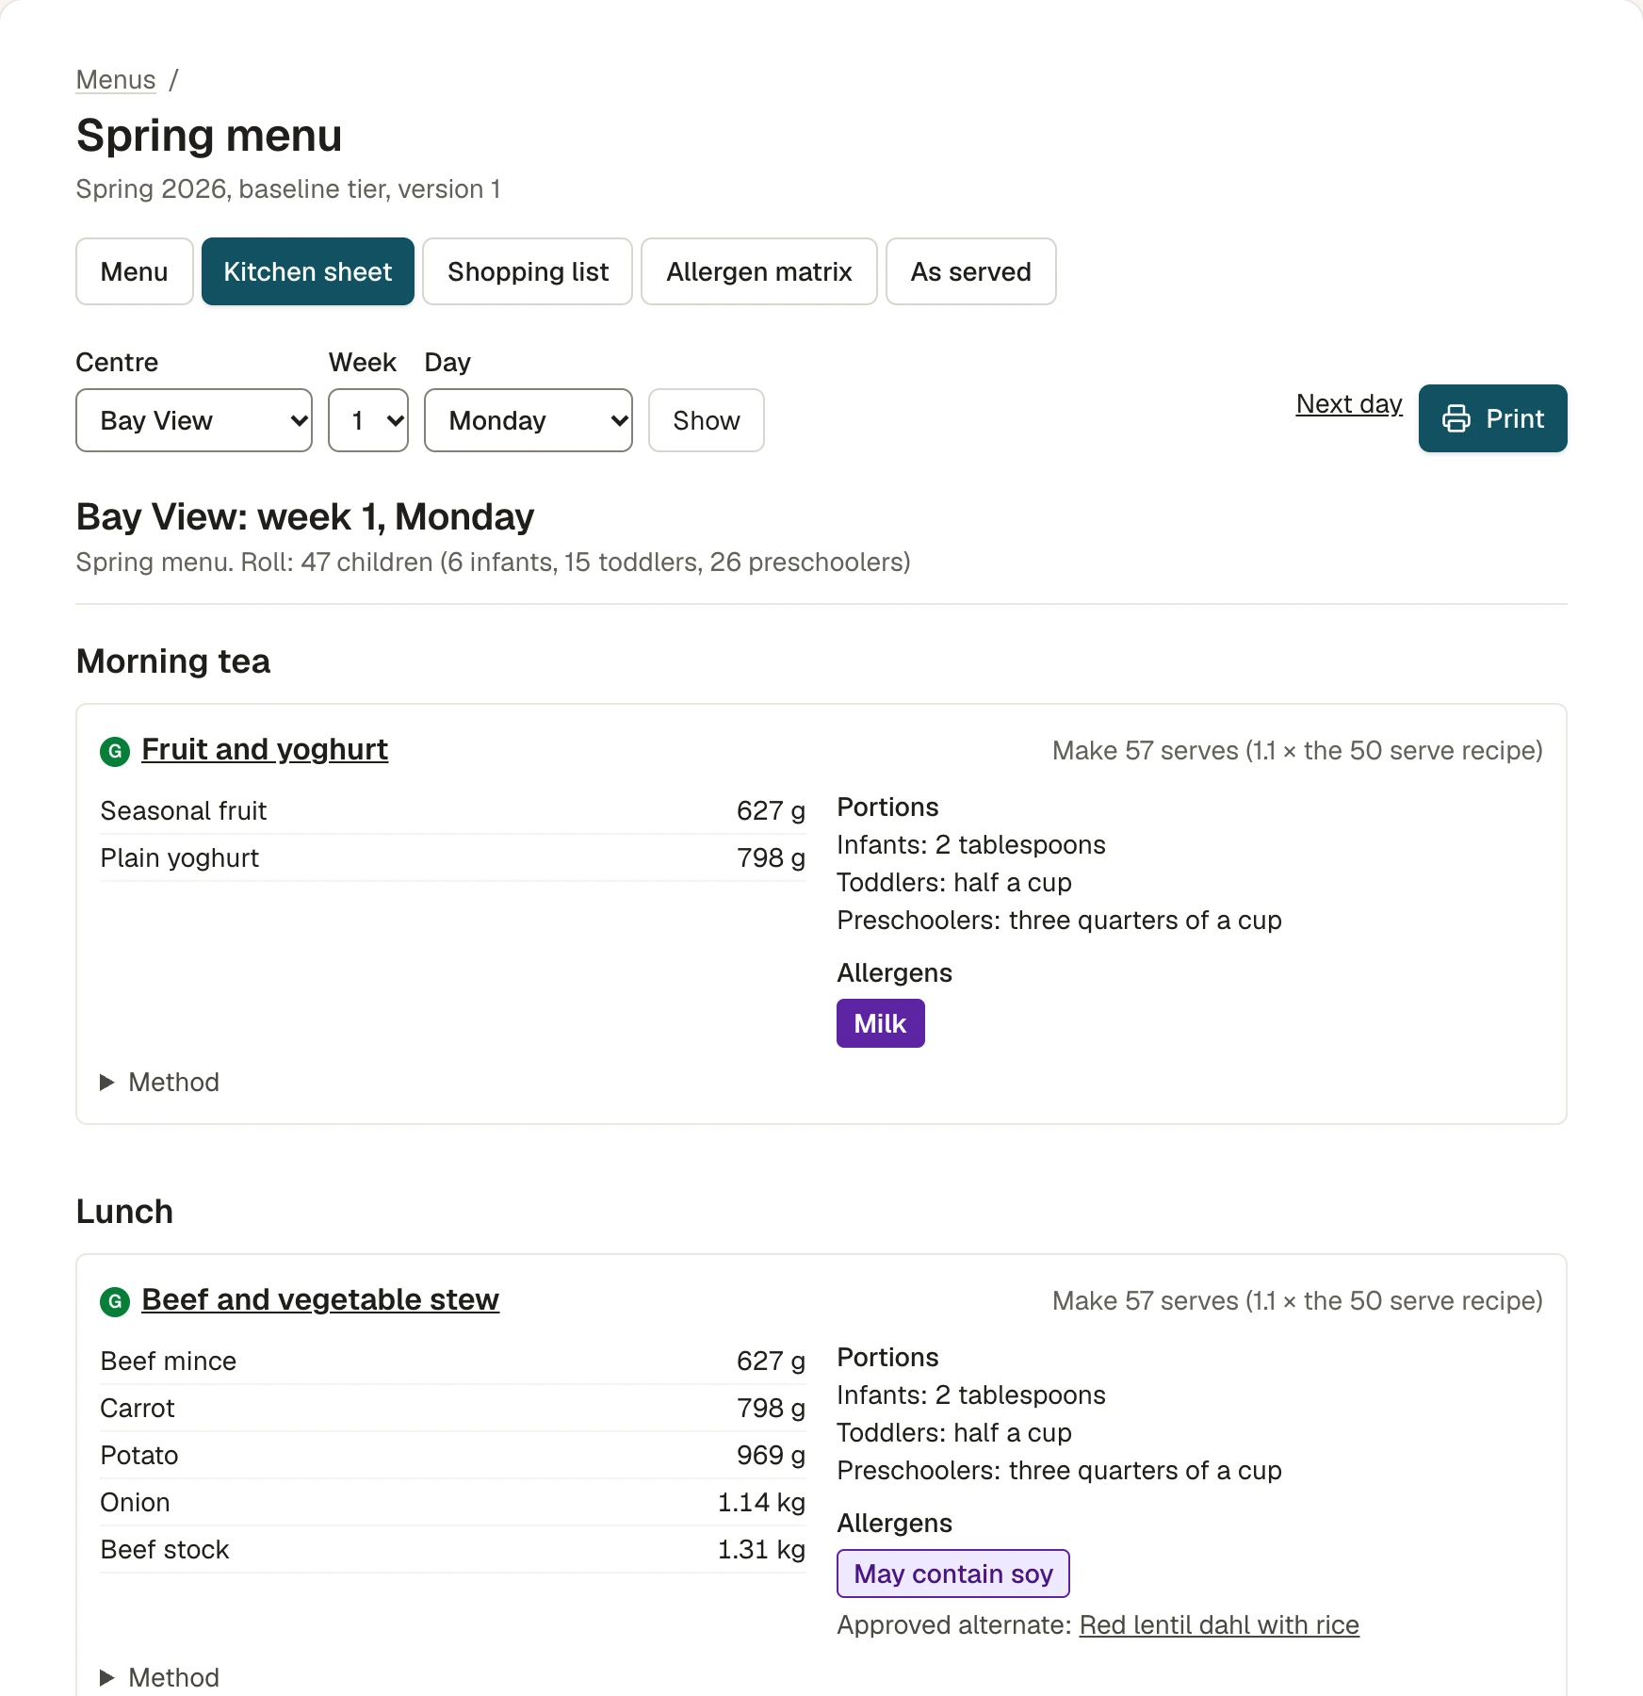Open the Fruit and yoghurt recipe link
Screen dimensions: 1643x1696
click(265, 749)
